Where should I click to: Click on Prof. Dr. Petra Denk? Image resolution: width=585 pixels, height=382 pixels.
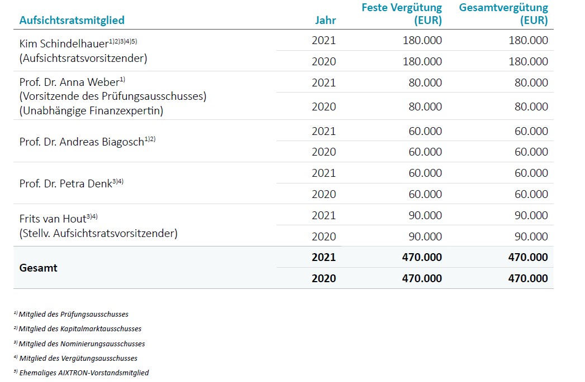click(65, 183)
